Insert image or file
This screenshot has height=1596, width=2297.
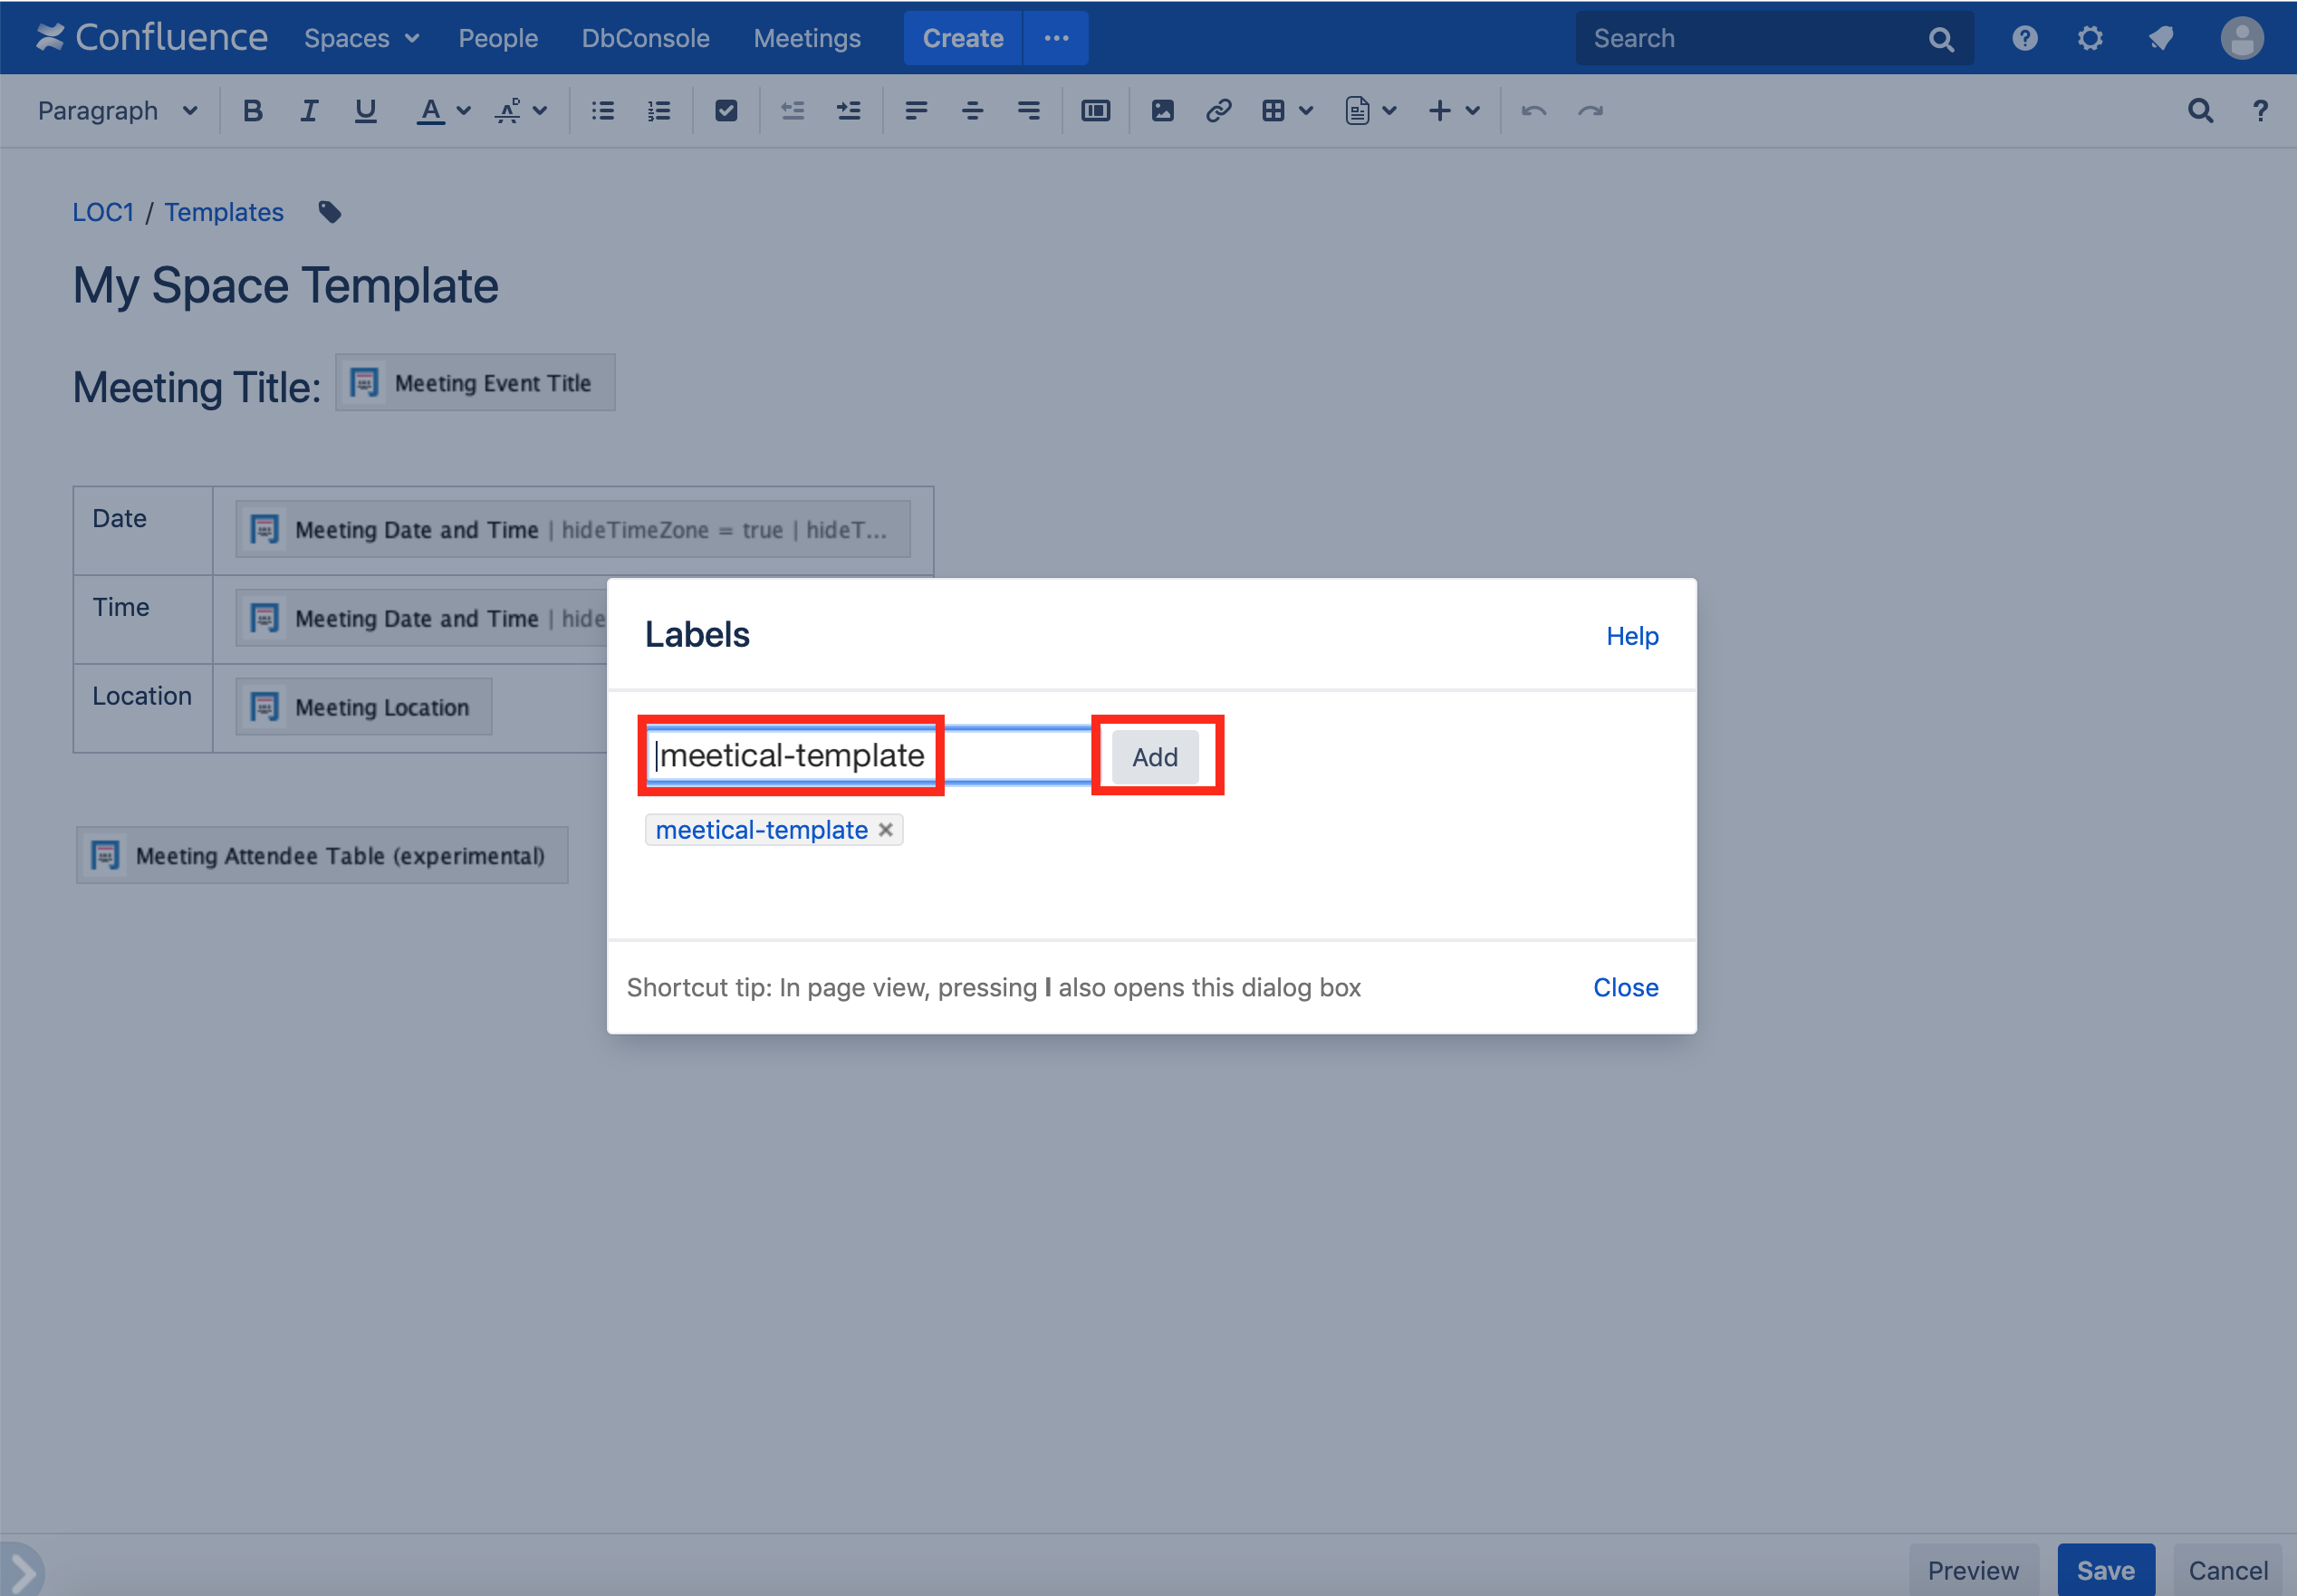click(x=1162, y=111)
